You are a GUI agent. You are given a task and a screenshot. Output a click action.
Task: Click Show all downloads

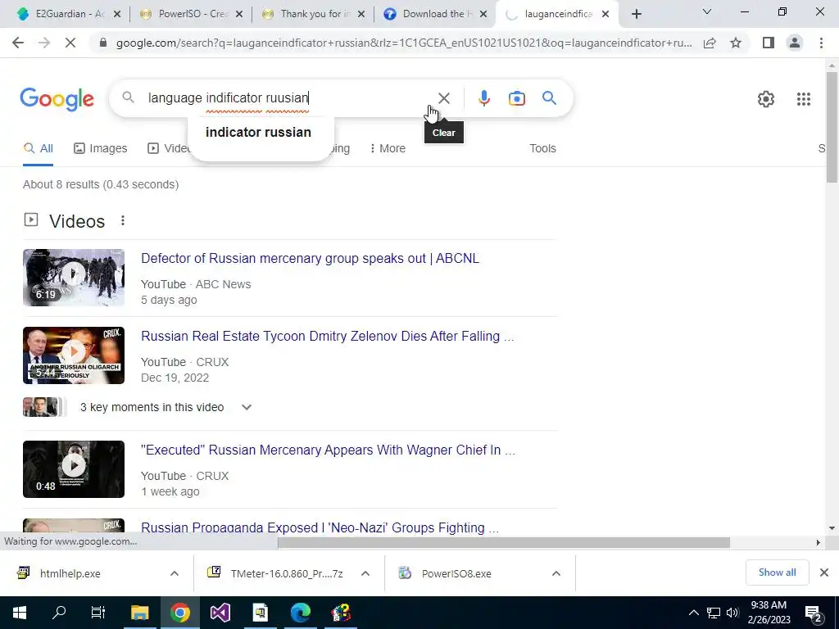[777, 572]
